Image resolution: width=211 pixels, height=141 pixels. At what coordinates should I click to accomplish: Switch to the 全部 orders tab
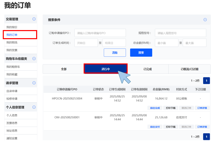[63, 69]
